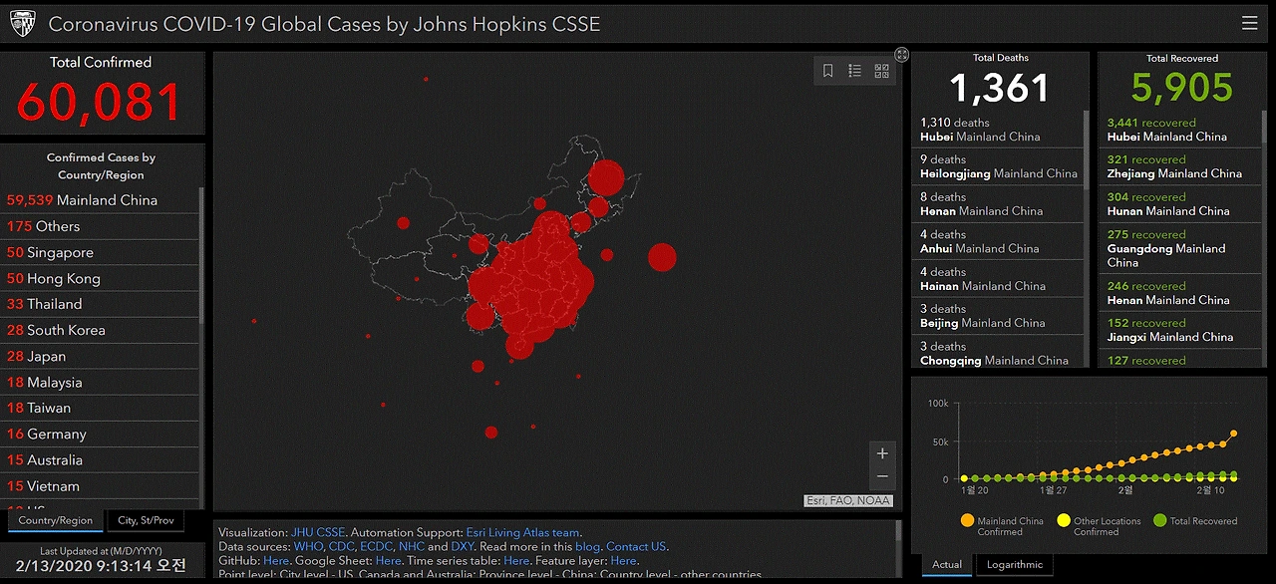Open the CDC data source link
The height and width of the screenshot is (584, 1276).
[x=340, y=546]
